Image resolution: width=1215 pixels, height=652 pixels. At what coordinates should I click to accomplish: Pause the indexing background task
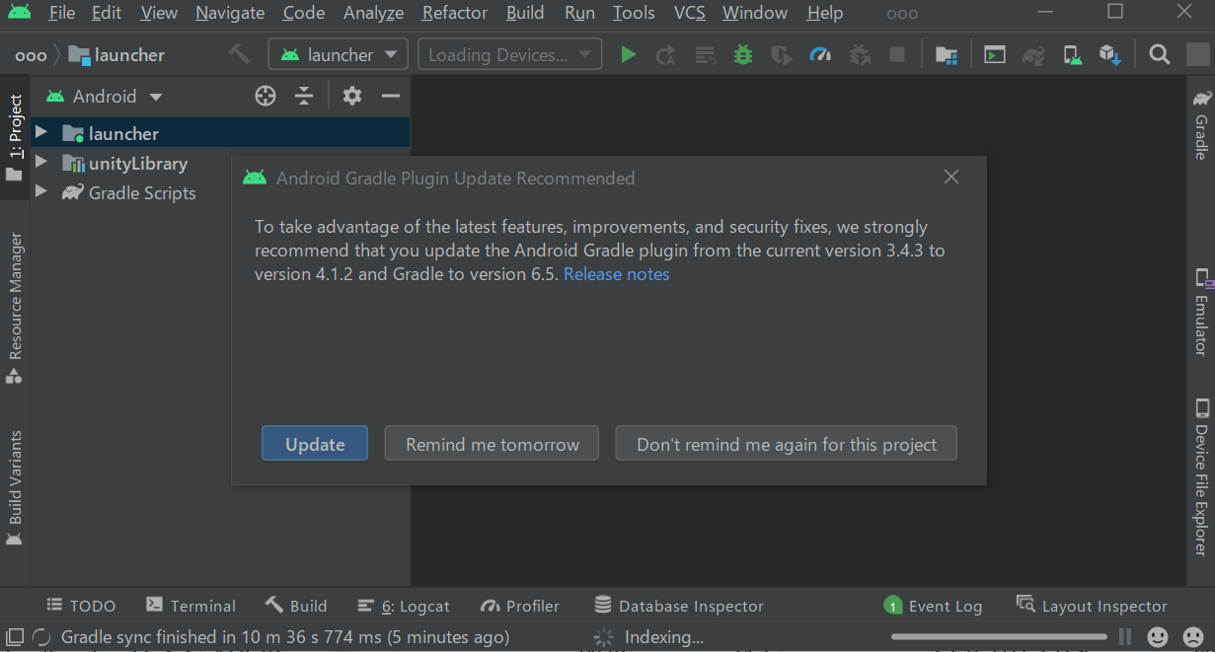[x=1124, y=637]
